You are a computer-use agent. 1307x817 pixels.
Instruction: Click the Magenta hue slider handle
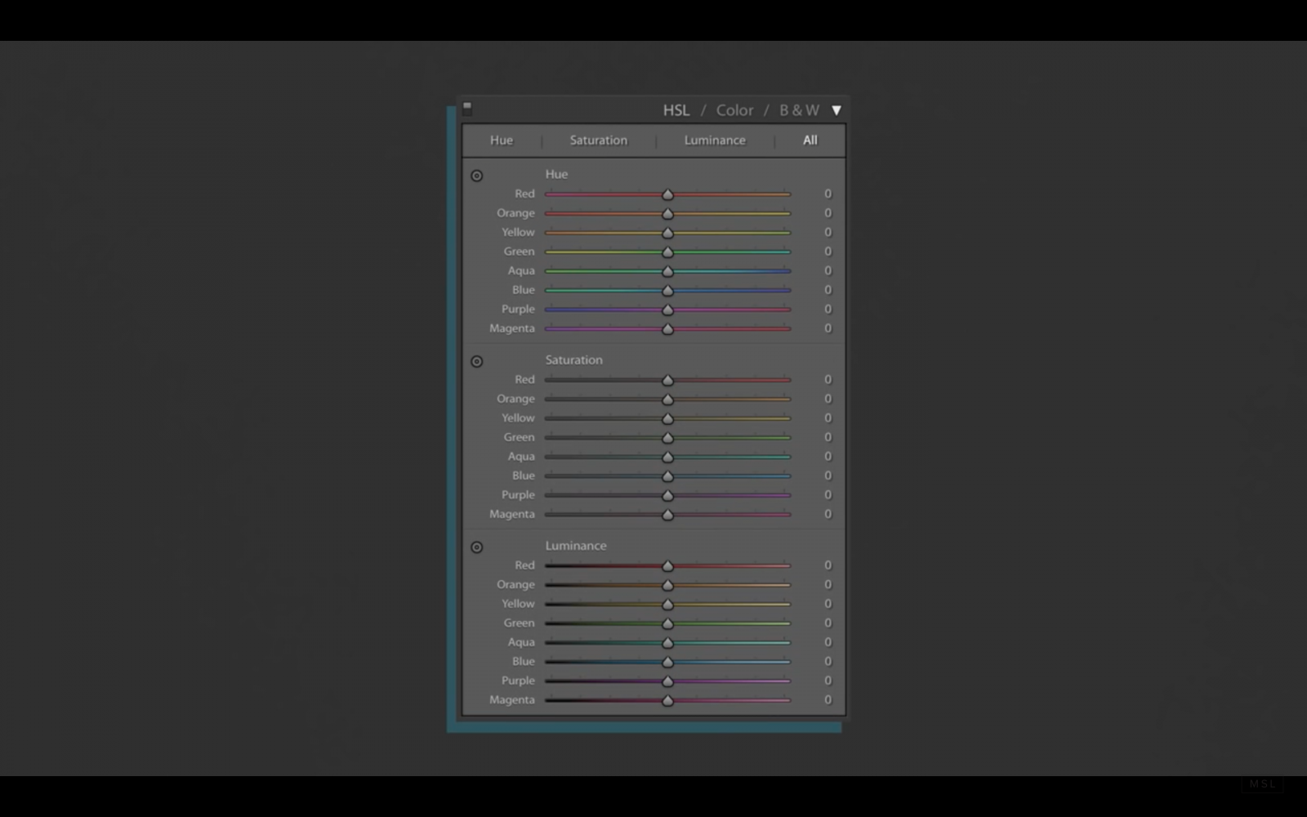(x=667, y=328)
